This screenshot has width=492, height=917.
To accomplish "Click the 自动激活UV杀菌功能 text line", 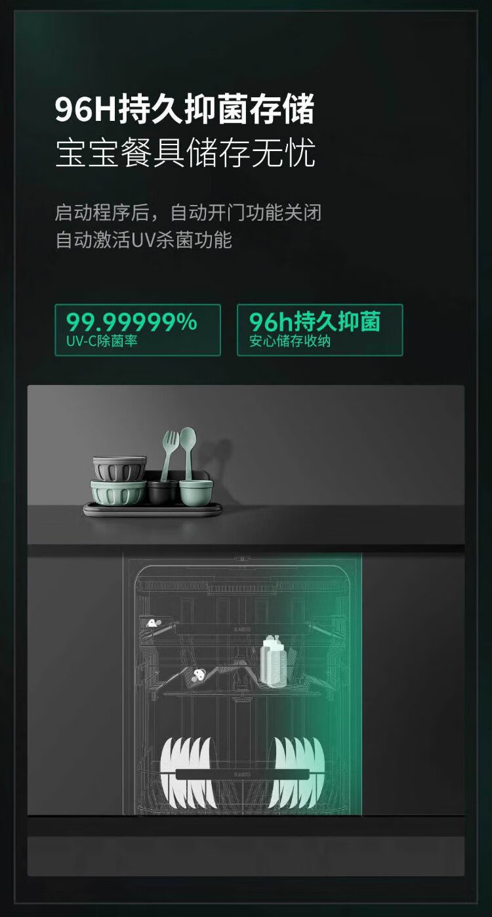I will coord(144,240).
